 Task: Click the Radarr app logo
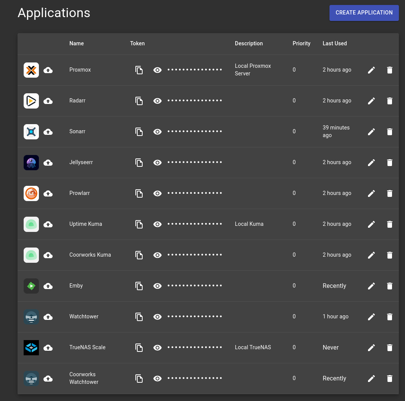coord(31,101)
